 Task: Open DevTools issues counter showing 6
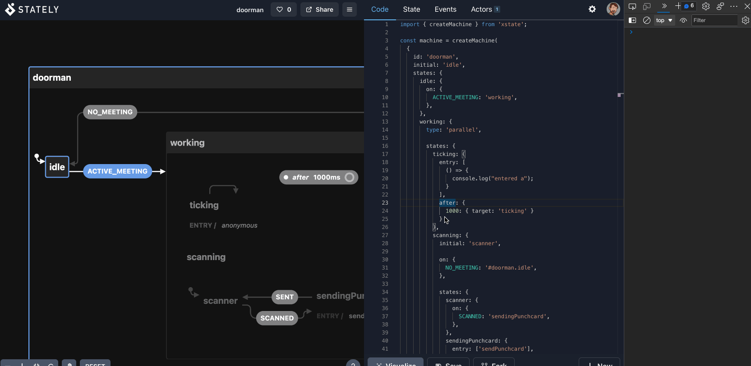[x=689, y=6]
